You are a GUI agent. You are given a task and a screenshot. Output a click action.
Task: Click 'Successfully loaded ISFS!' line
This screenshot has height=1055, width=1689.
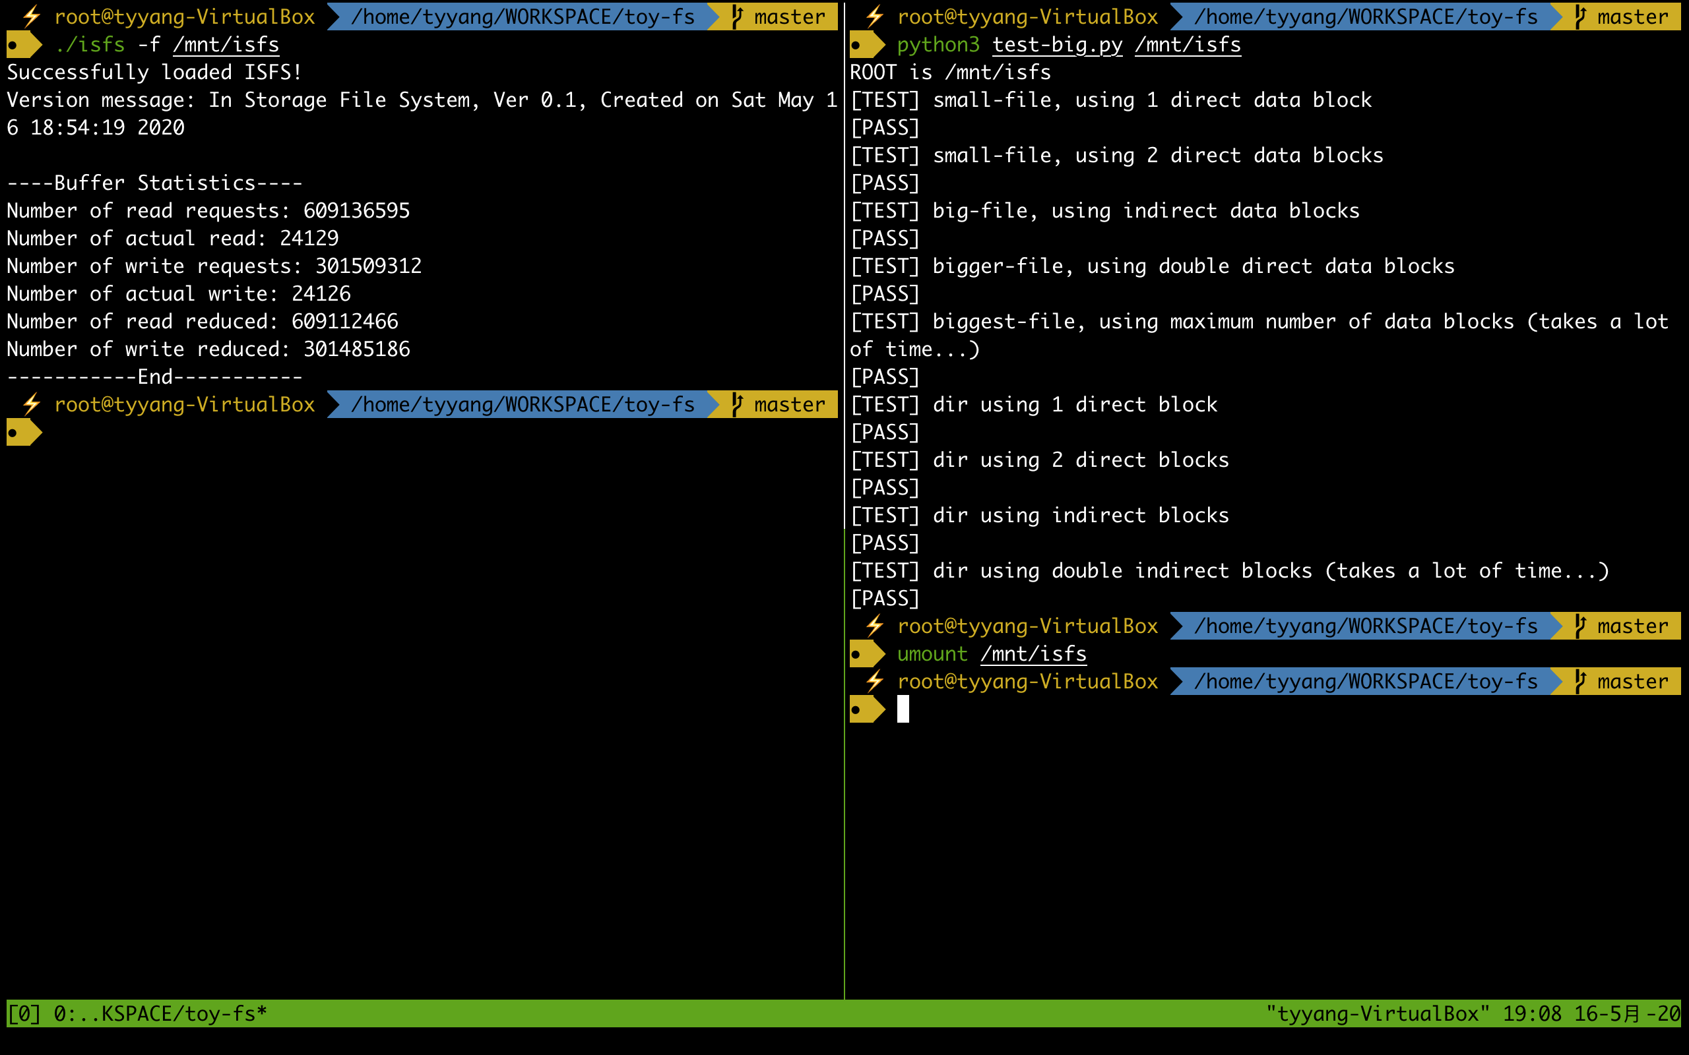(x=154, y=72)
